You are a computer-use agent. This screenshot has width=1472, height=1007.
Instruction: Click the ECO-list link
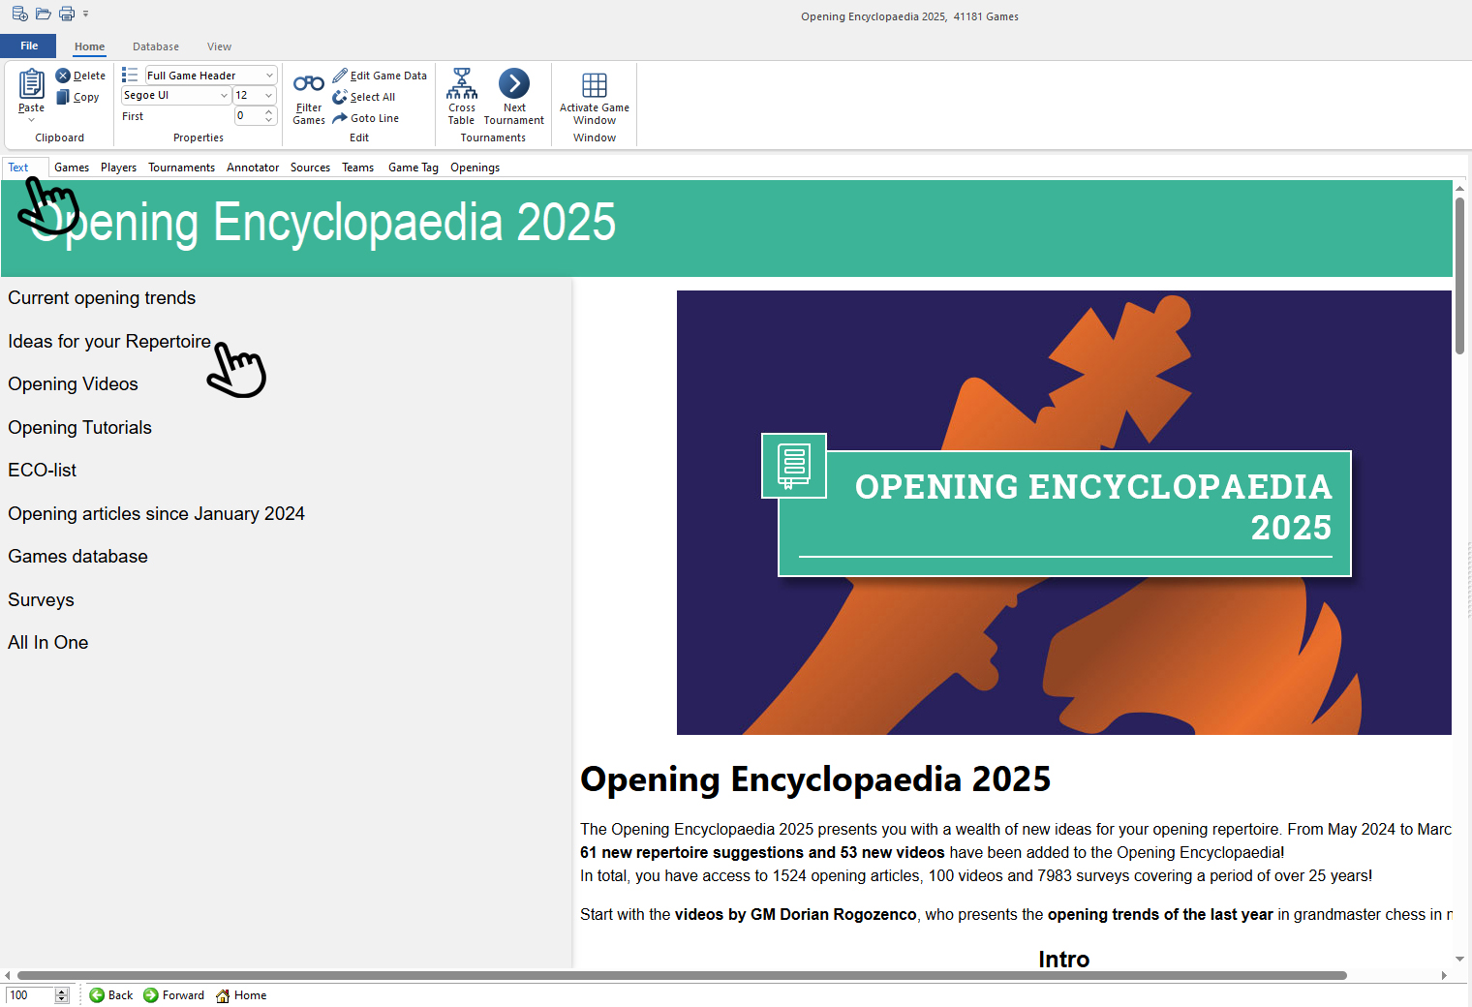(x=42, y=471)
